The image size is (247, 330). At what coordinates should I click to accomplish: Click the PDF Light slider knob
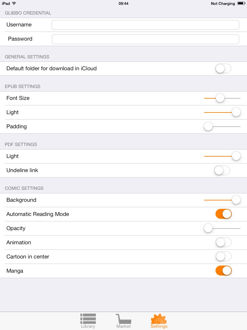point(236,156)
